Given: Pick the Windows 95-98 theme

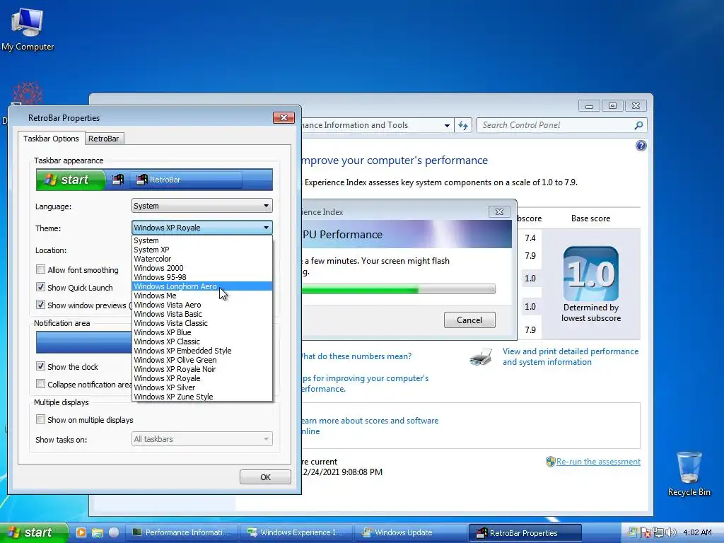Looking at the screenshot, I should coord(202,277).
